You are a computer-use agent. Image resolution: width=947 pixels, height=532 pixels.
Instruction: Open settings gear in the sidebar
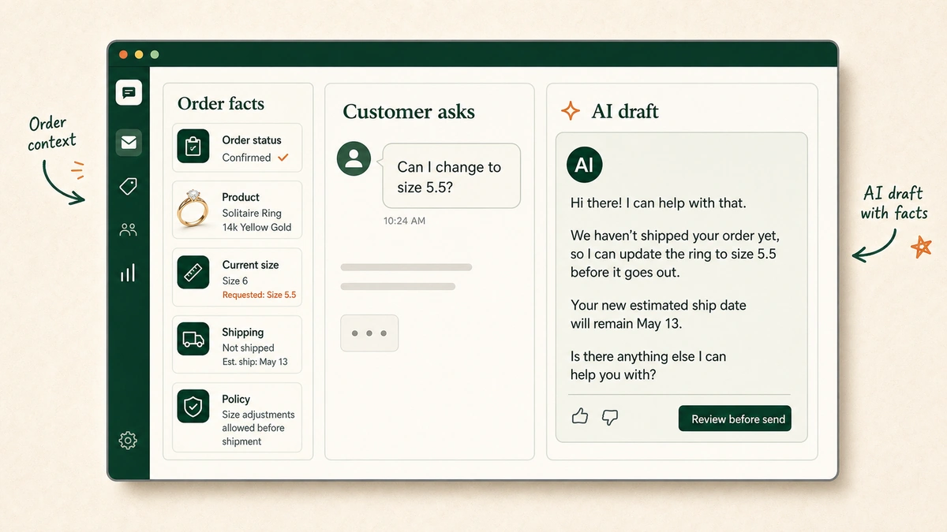(x=128, y=441)
